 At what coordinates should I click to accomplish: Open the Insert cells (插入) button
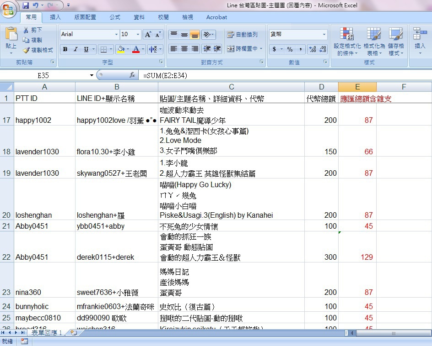coord(420,41)
